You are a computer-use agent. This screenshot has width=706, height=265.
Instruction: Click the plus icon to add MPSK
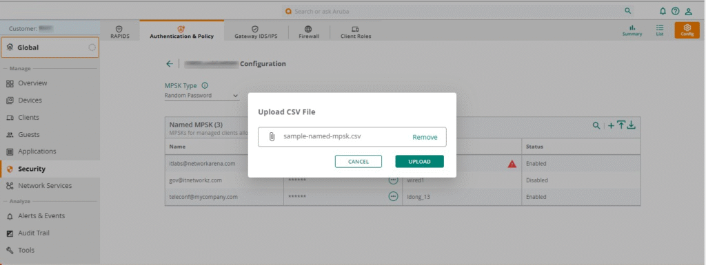pyautogui.click(x=611, y=125)
